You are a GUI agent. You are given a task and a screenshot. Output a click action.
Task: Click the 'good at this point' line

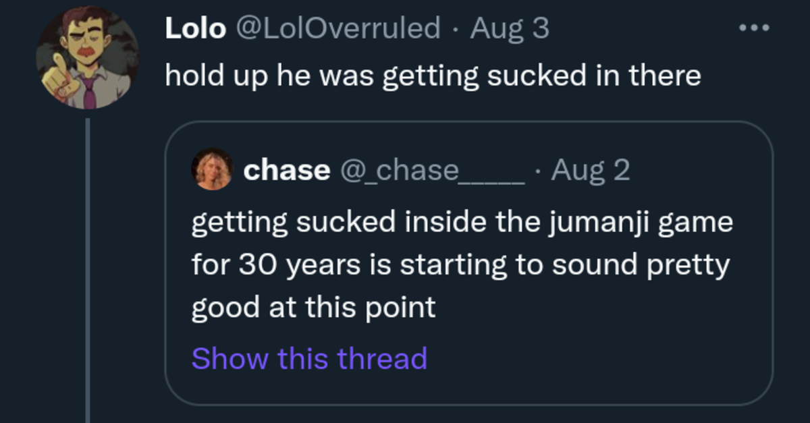pos(314,308)
